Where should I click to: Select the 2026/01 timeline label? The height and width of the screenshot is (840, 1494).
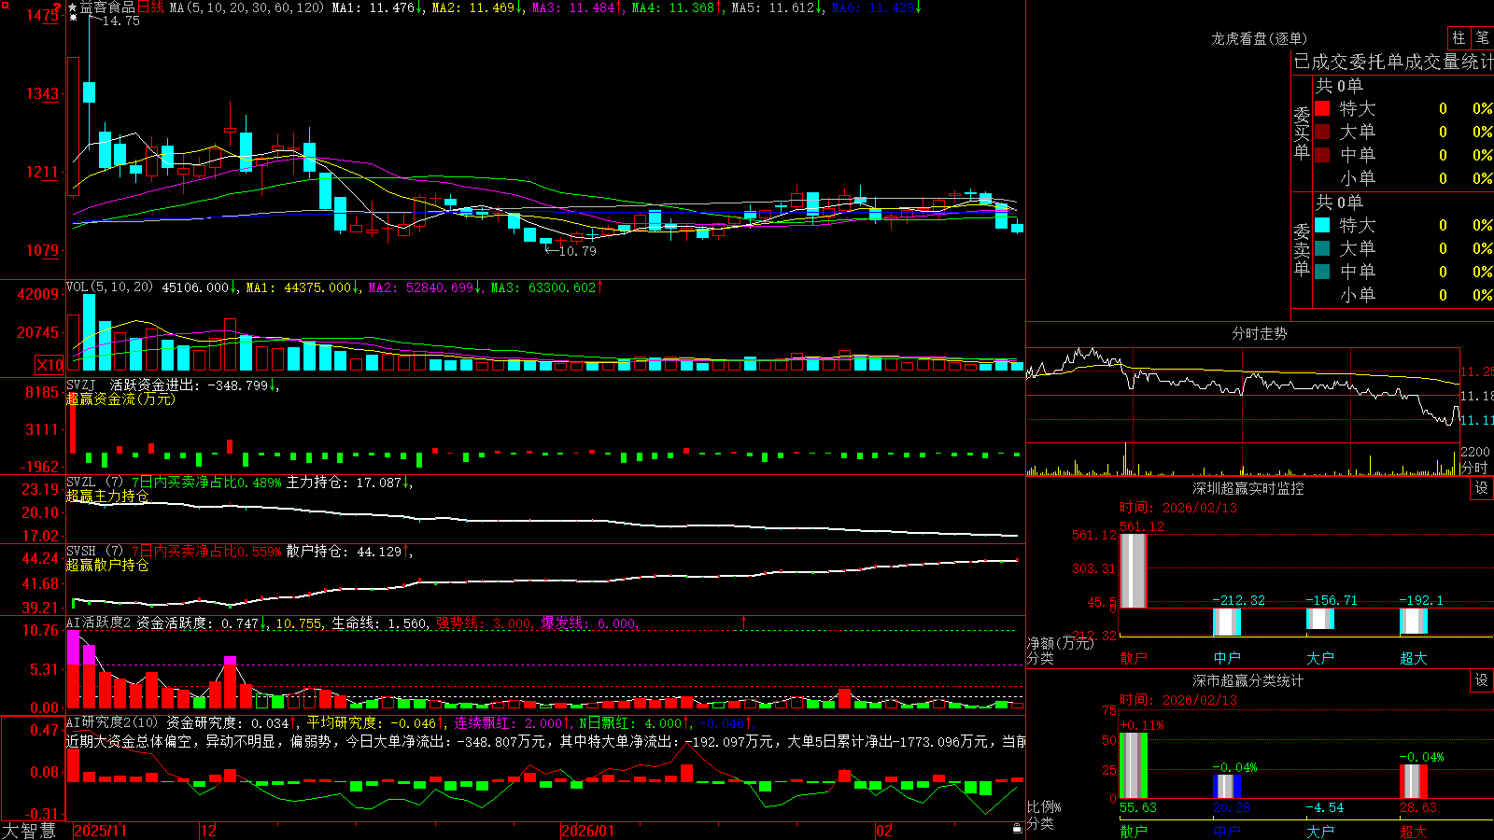(x=588, y=831)
